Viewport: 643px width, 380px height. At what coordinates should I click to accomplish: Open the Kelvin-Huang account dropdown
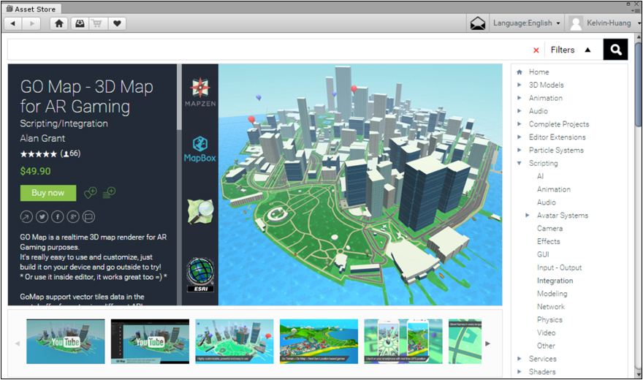[603, 23]
